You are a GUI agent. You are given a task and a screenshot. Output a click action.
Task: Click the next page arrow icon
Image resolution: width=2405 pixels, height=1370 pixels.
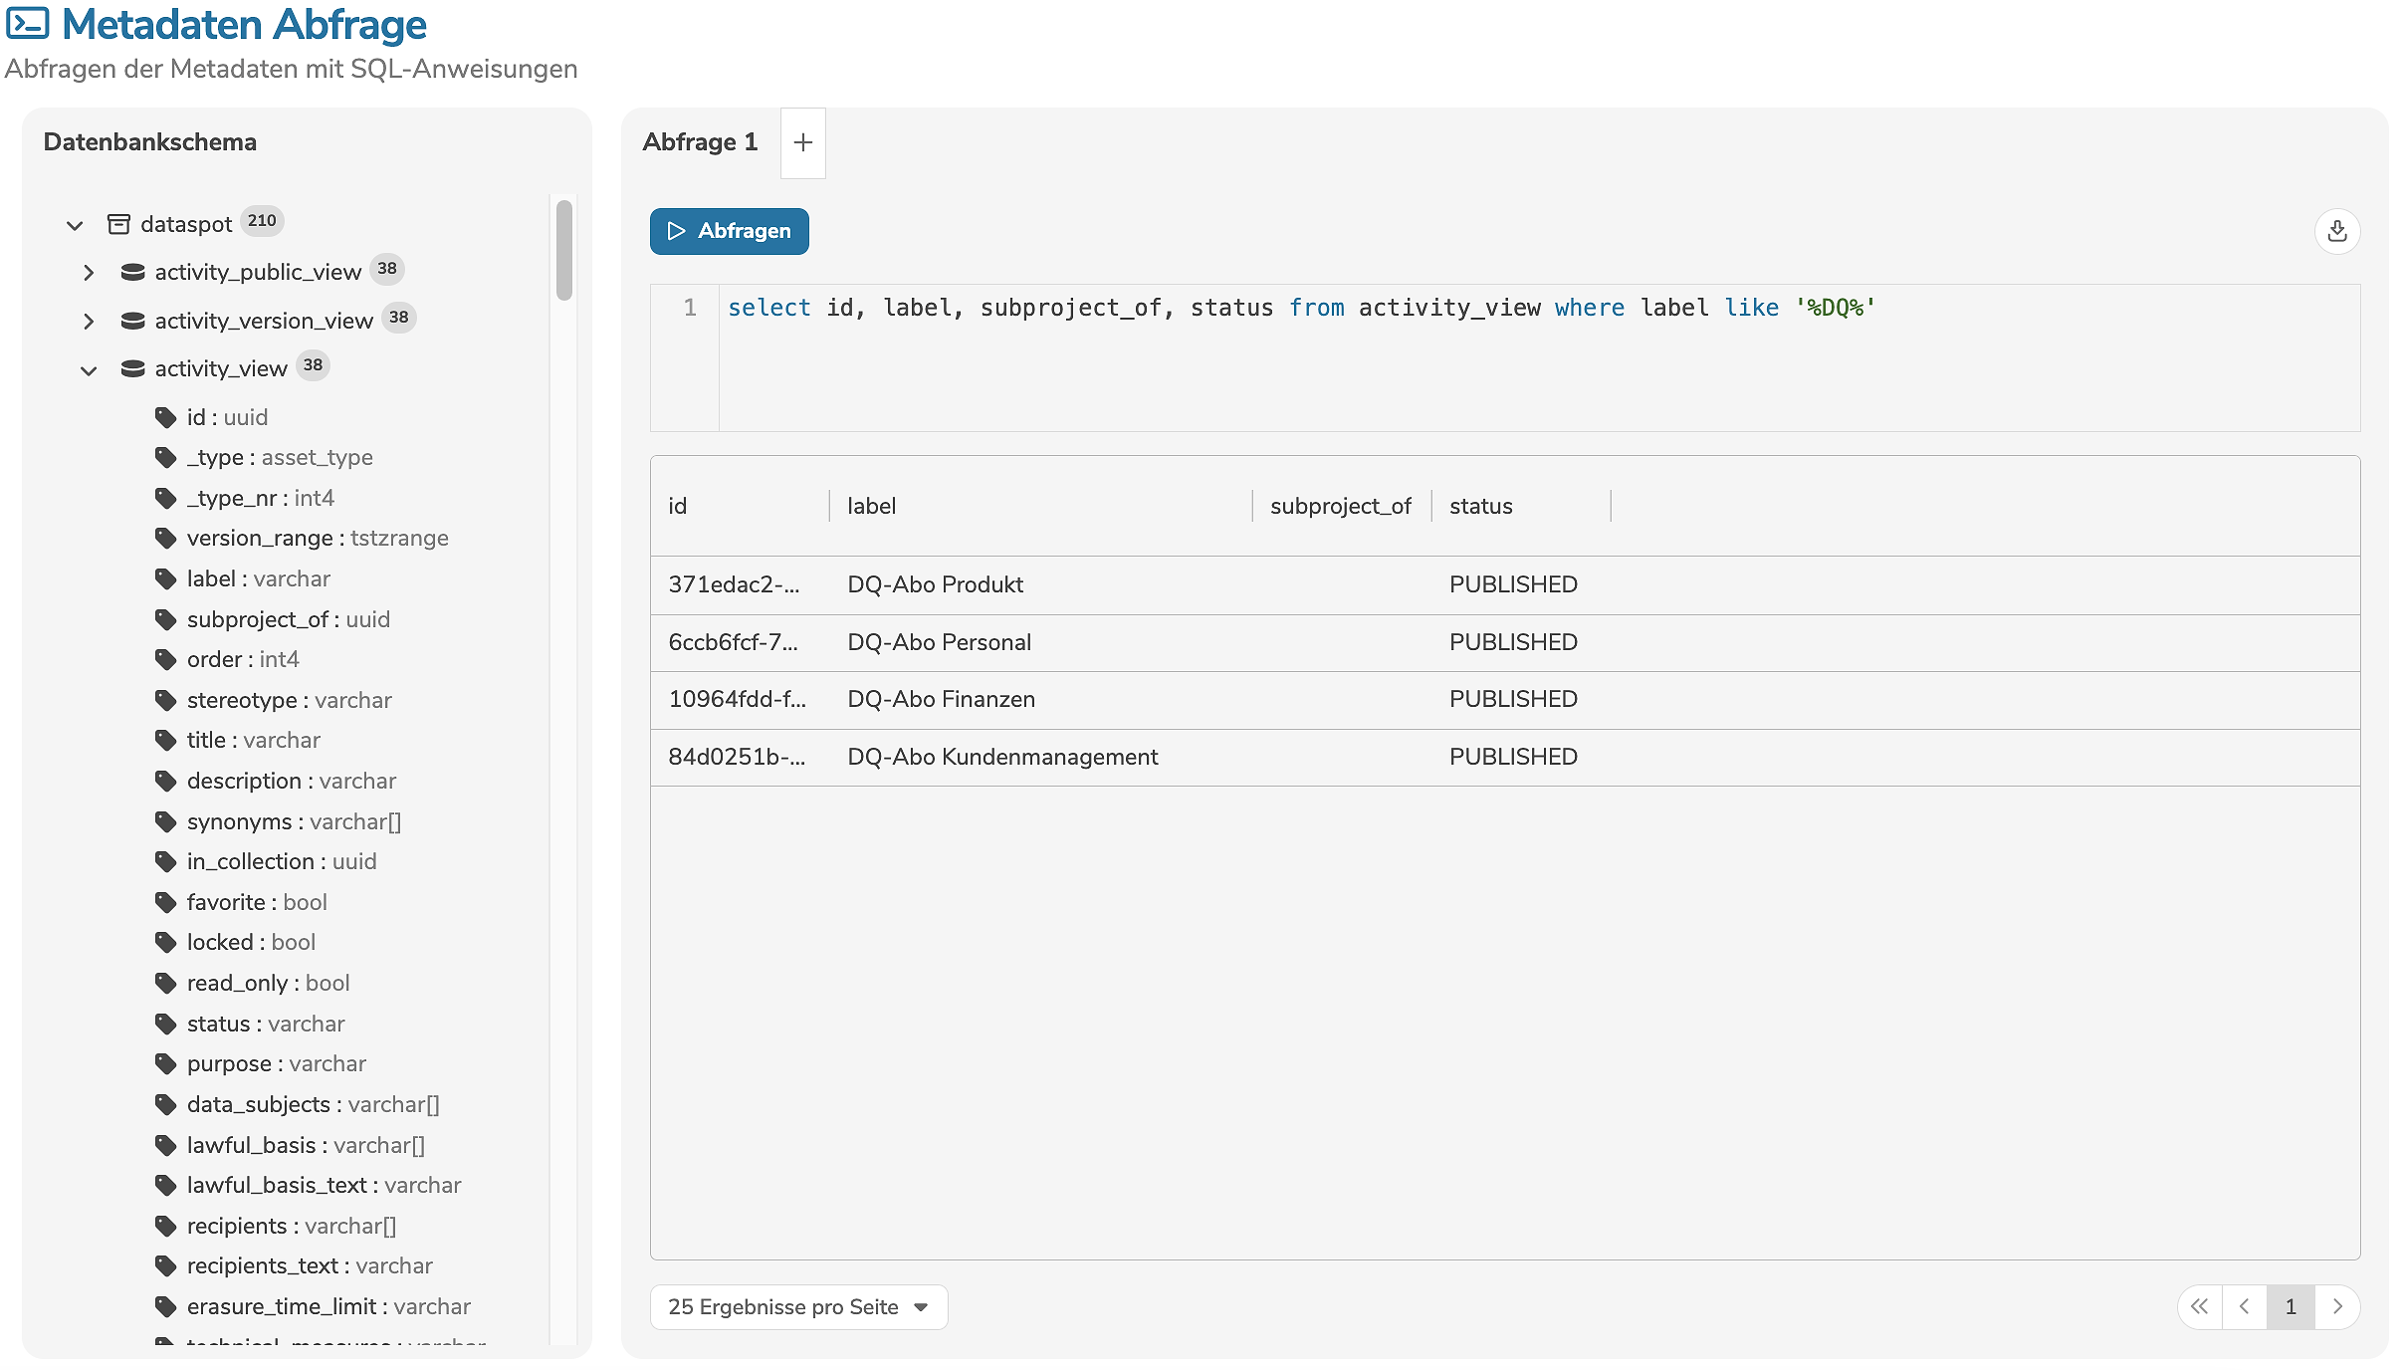[2337, 1306]
